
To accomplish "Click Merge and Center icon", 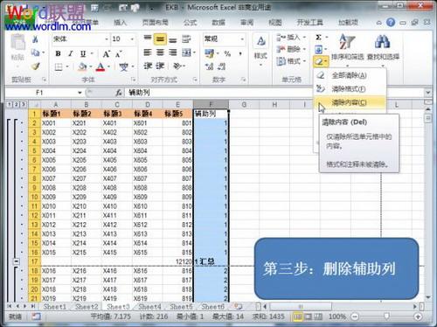I will coord(186,53).
